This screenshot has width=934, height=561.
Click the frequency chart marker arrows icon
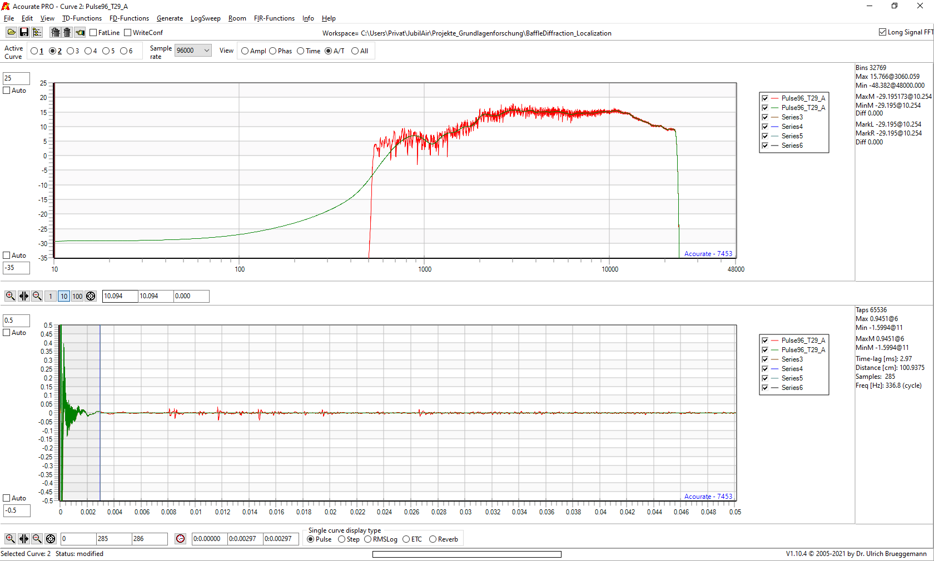[23, 296]
